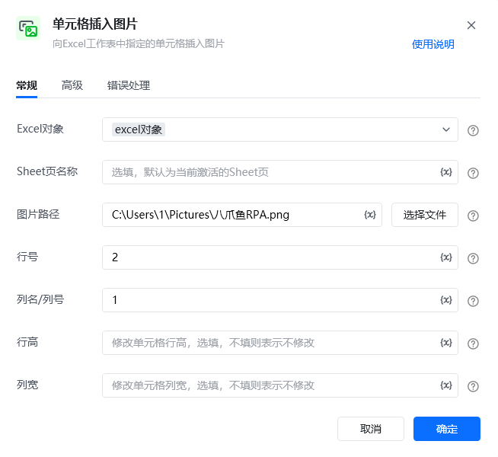Insert variable in 行高 field
This screenshot has width=498, height=457.
[x=446, y=343]
